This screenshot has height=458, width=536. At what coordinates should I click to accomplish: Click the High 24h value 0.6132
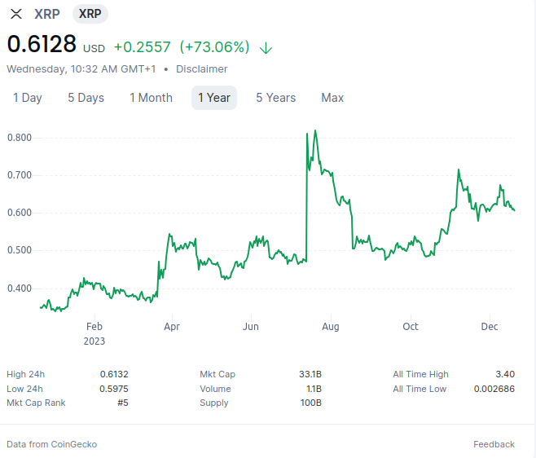tap(114, 374)
